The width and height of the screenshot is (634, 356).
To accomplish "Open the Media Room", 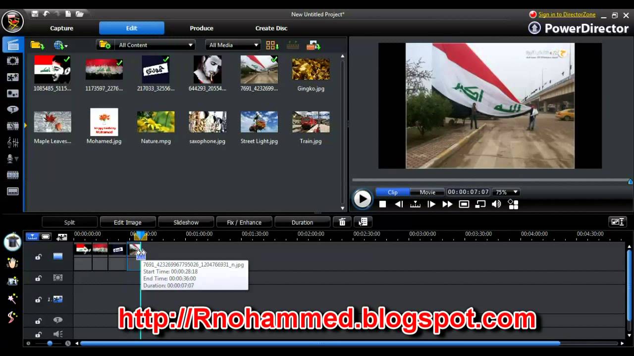I will tap(13, 45).
